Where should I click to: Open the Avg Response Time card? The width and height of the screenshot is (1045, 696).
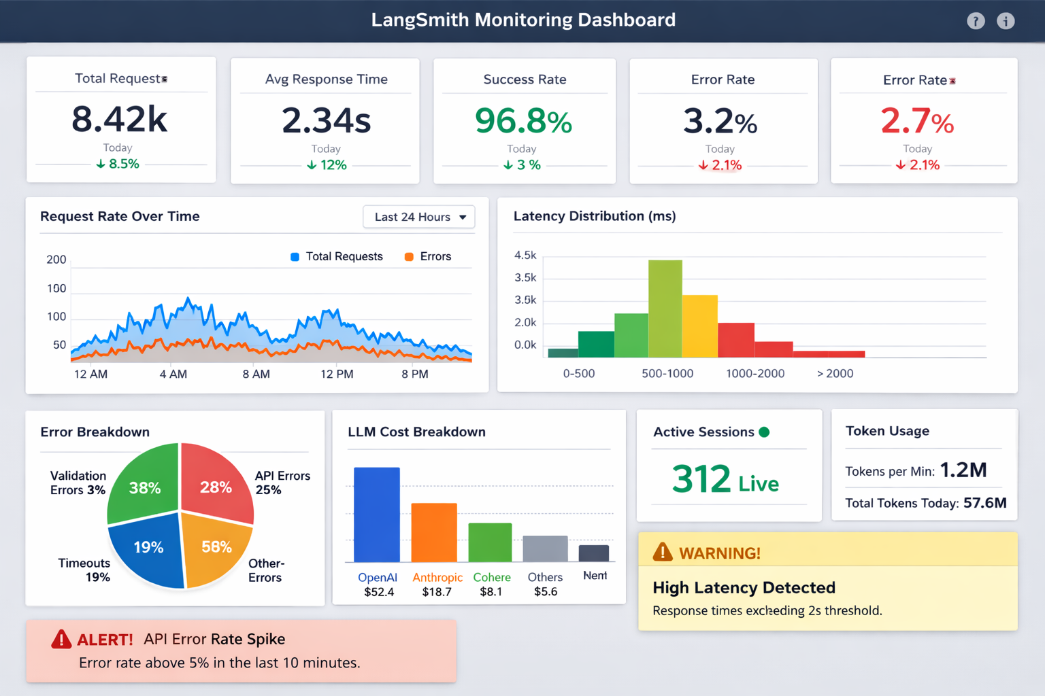coord(325,121)
